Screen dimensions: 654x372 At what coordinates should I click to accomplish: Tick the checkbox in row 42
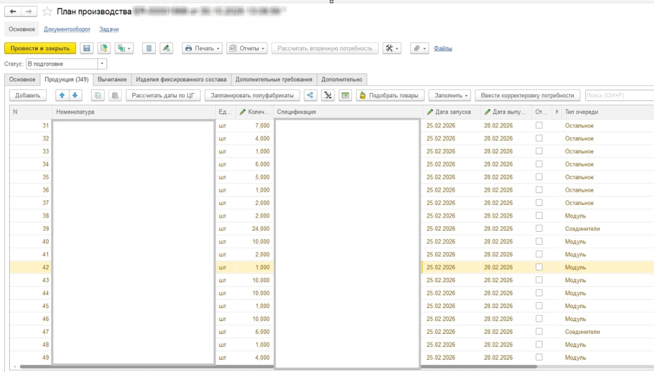click(538, 267)
